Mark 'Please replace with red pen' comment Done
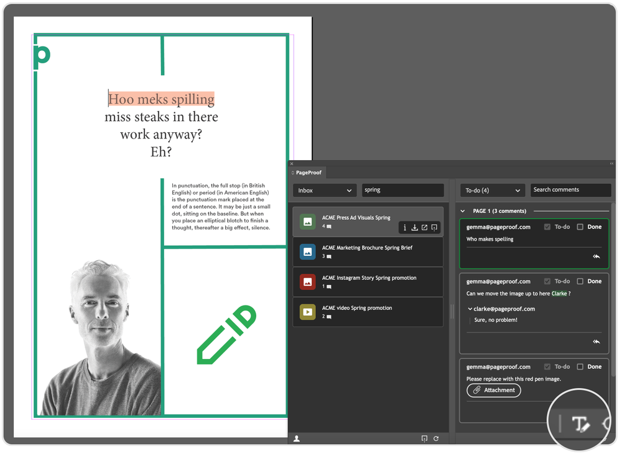 click(580, 366)
